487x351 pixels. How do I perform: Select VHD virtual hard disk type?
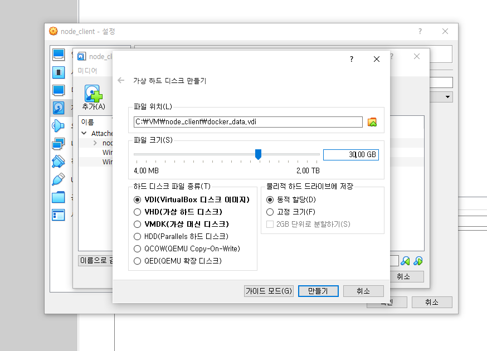pos(178,212)
